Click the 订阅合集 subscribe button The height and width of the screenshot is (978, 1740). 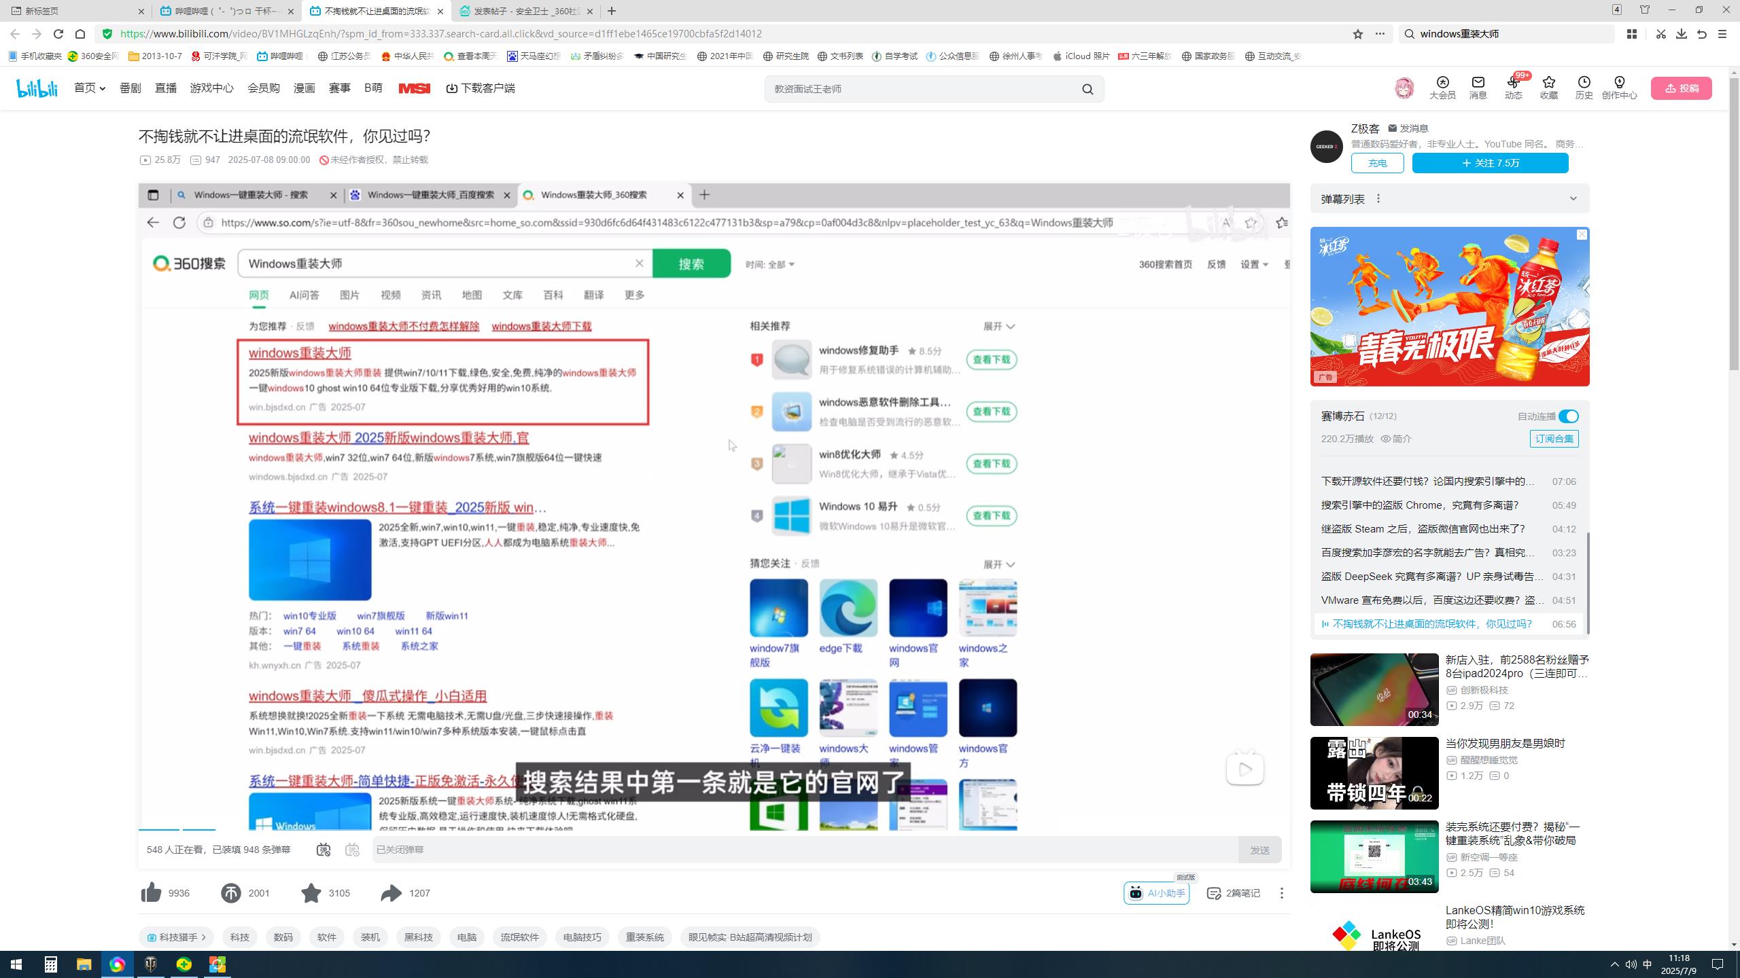(x=1554, y=439)
